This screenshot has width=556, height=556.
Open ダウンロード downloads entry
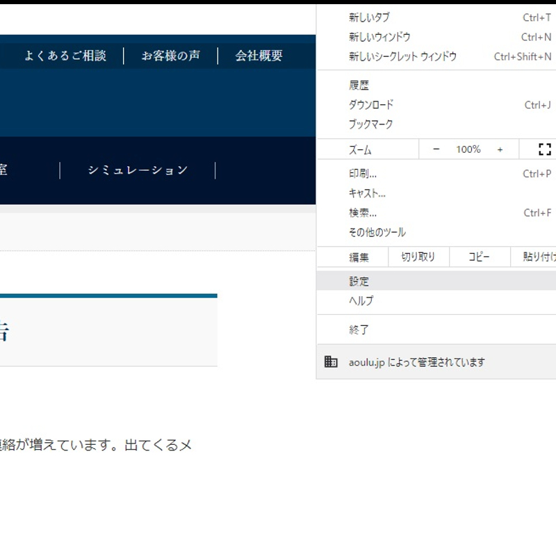(x=436, y=105)
